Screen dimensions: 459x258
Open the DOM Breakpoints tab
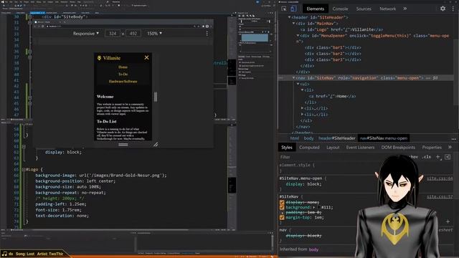coord(398,148)
